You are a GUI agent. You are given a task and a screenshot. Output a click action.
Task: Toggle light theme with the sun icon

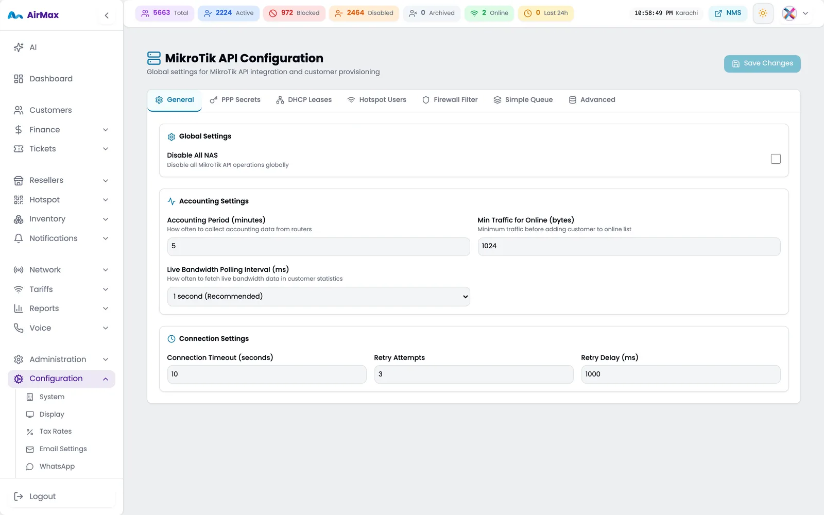(x=763, y=13)
